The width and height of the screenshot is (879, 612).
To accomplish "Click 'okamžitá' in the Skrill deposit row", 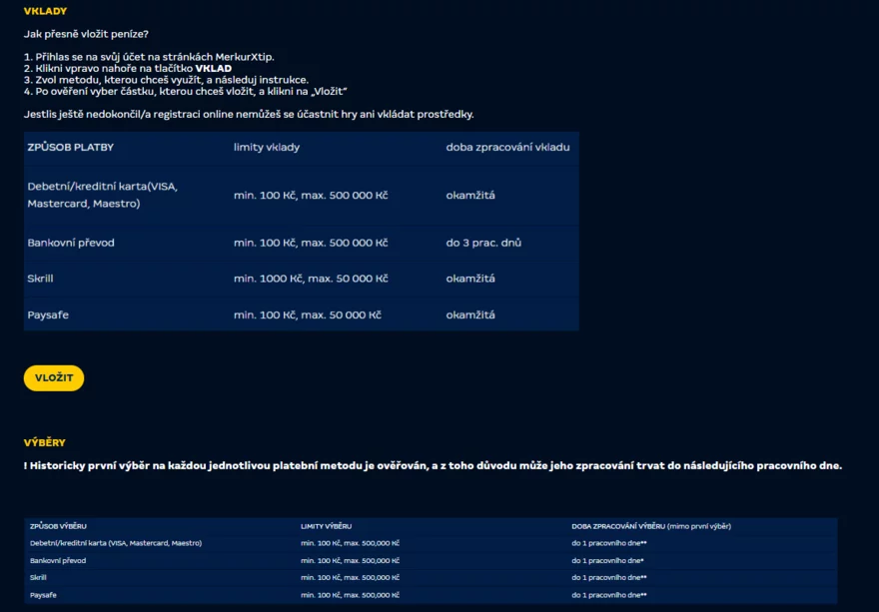I will 470,279.
